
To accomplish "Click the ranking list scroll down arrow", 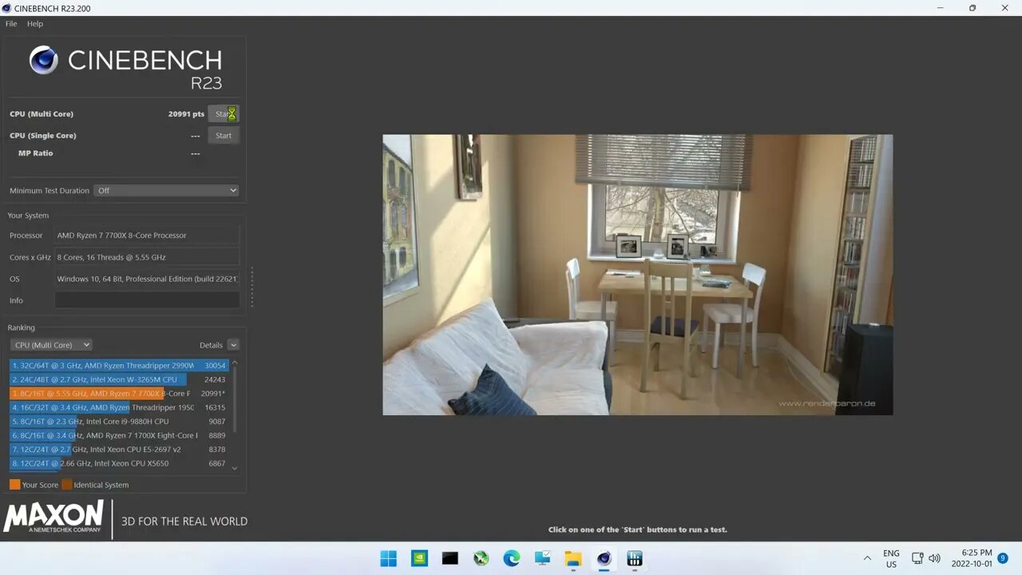I will point(235,469).
